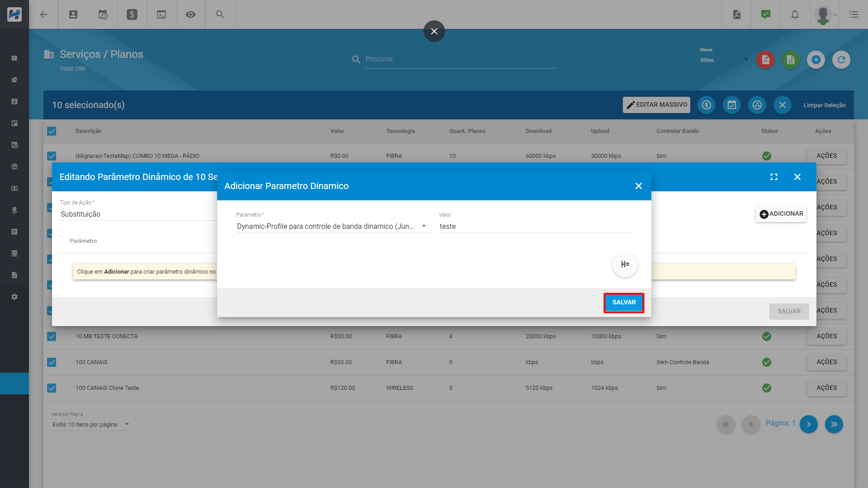The height and width of the screenshot is (488, 868).
Task: Save the new dynamic parameter with SALVAR
Action: pyautogui.click(x=624, y=303)
